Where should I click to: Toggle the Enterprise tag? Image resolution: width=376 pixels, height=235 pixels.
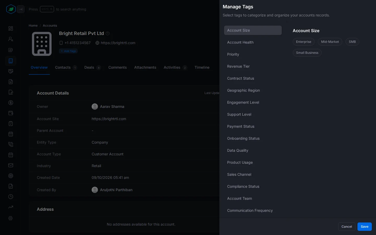click(x=304, y=42)
